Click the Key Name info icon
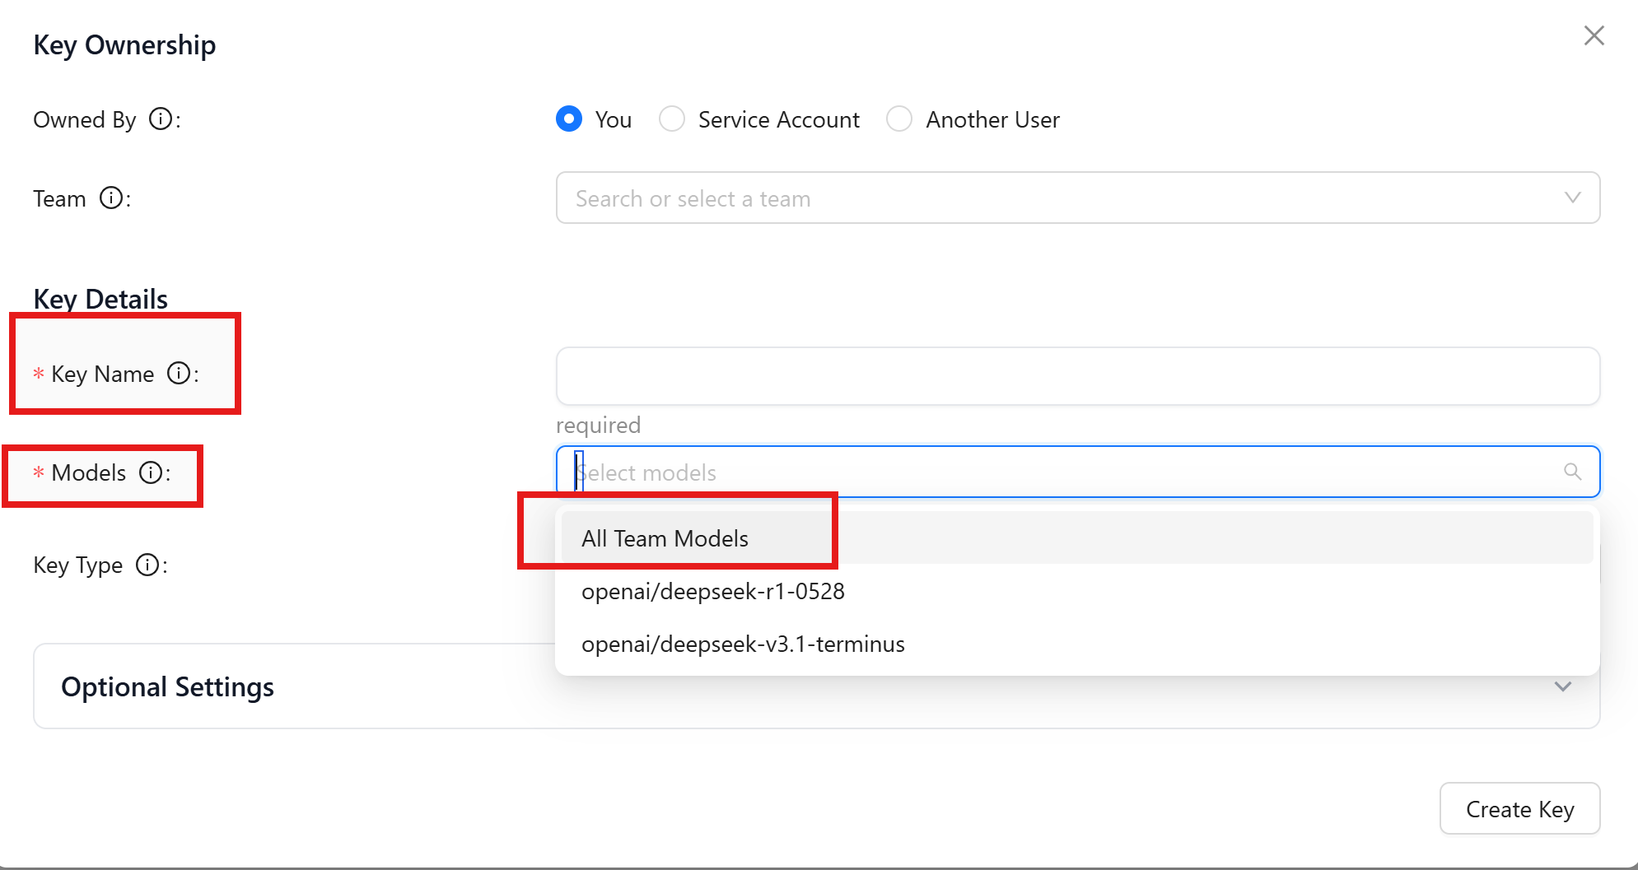1638x870 pixels. [x=179, y=374]
